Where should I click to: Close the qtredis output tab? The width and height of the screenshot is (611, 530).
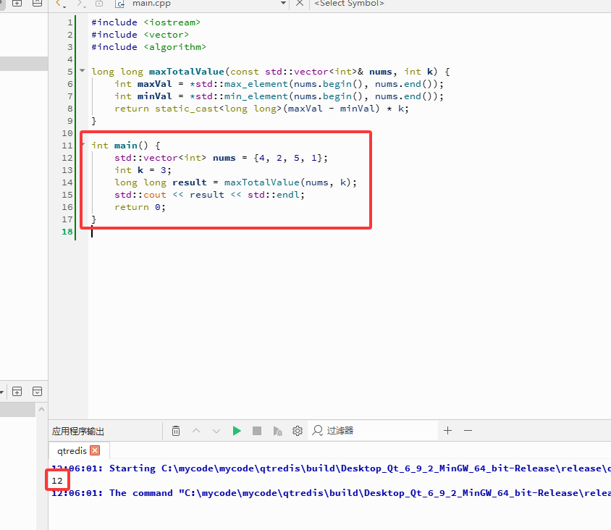(95, 450)
